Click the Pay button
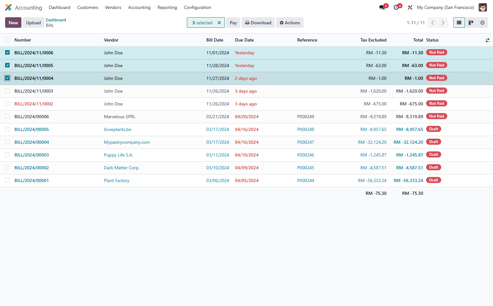The image size is (493, 306). pos(233,23)
